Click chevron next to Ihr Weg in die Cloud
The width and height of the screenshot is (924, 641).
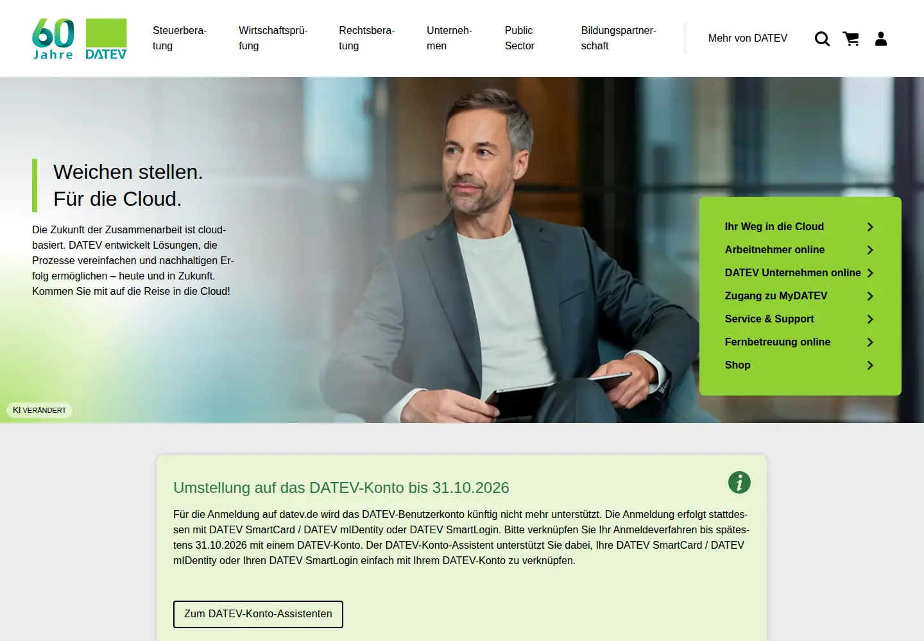(870, 227)
